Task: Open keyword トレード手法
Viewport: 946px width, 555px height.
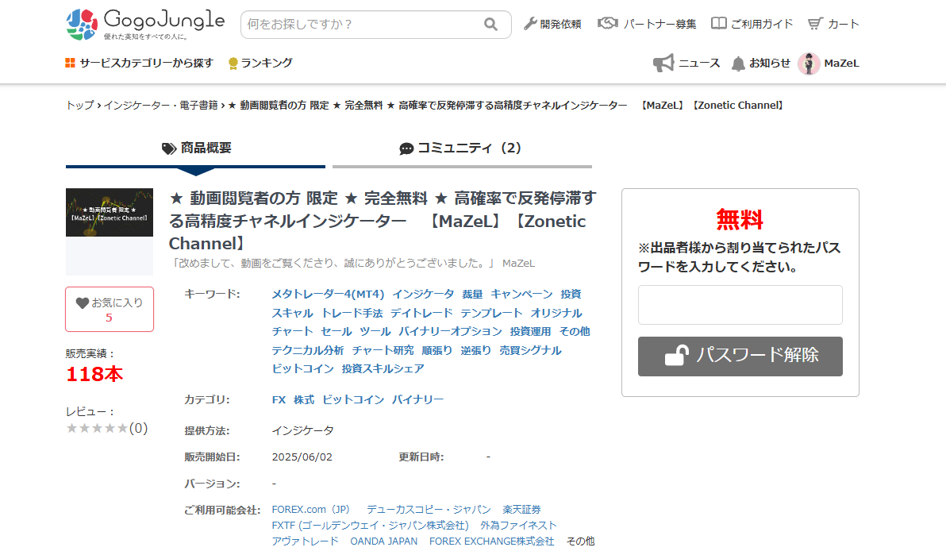Action: [x=352, y=314]
